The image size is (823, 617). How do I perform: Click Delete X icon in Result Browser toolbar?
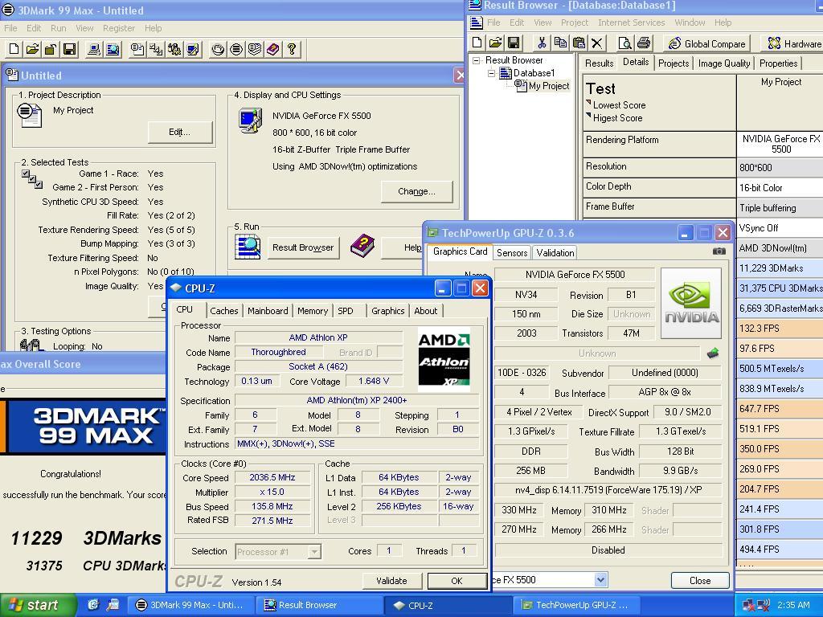coord(597,43)
